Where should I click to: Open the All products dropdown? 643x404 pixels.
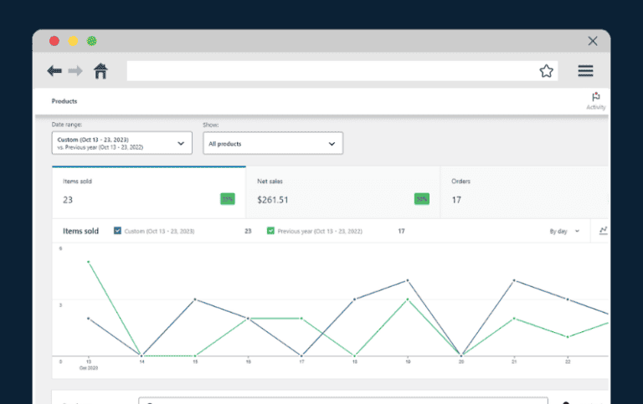tap(273, 143)
